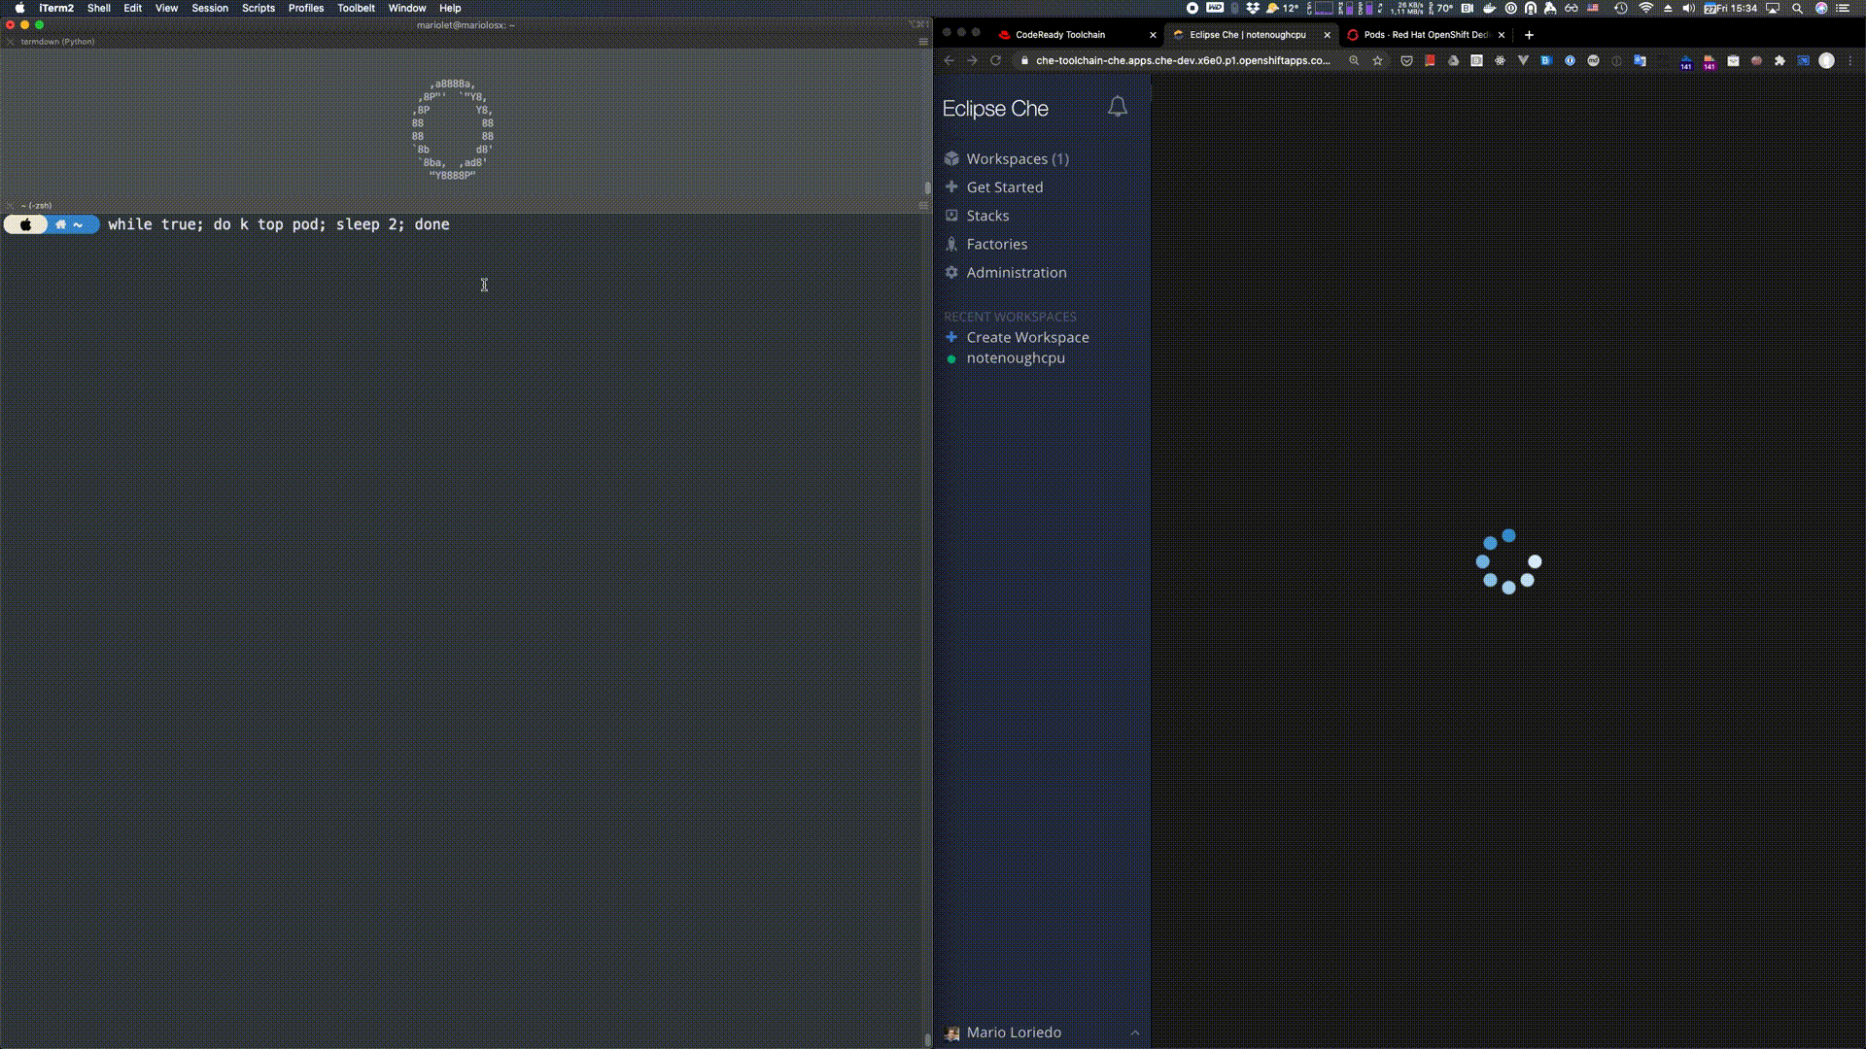1866x1049 pixels.
Task: Open the iTerm2 Profiles menu
Action: pos(305,8)
